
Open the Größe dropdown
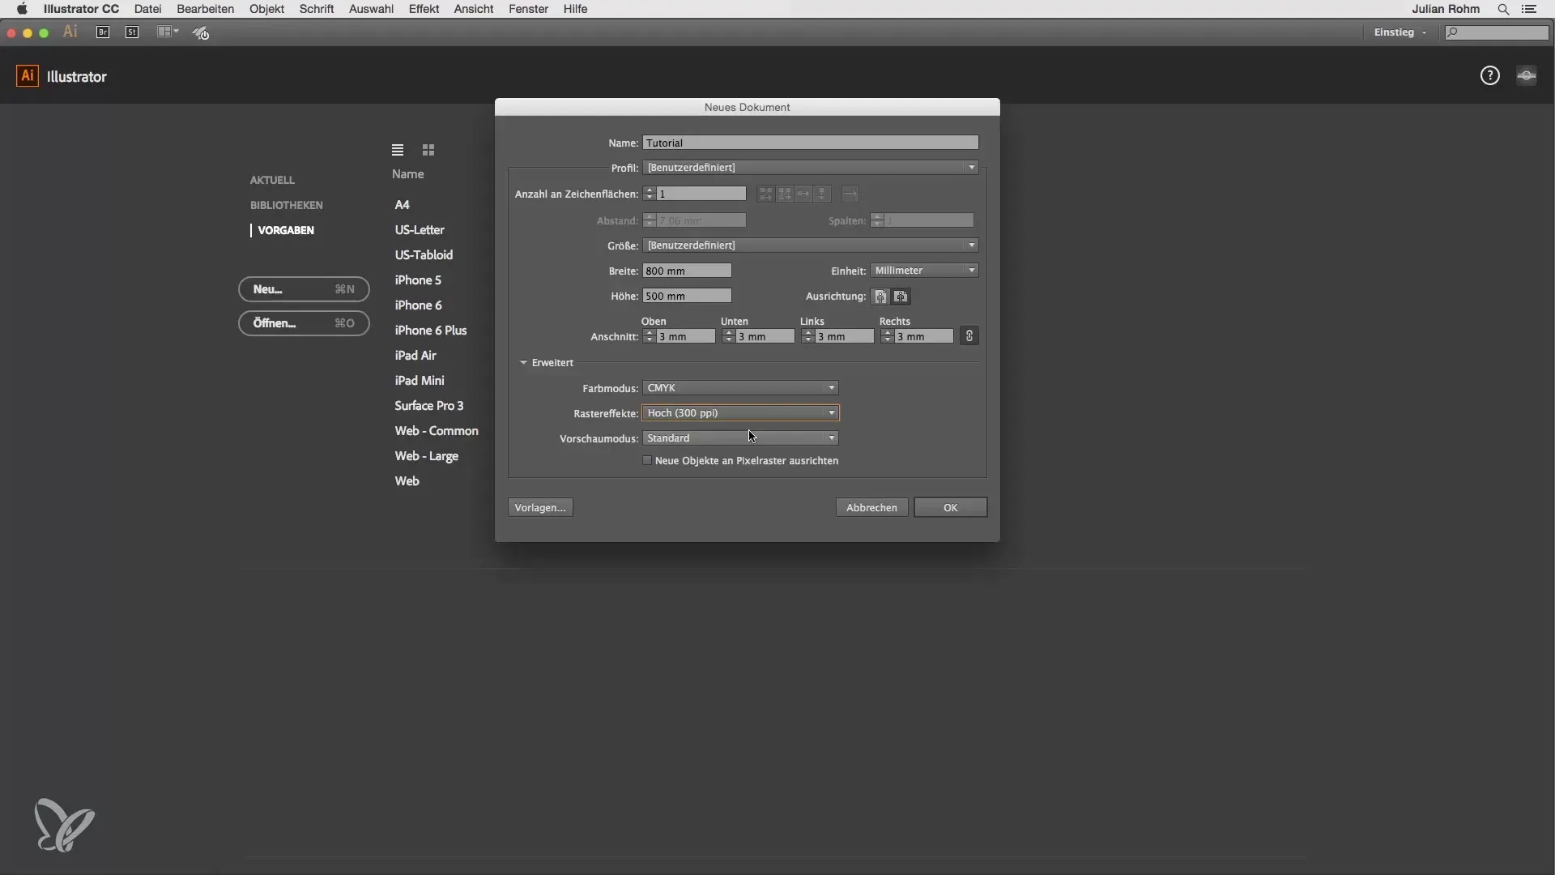click(x=811, y=245)
